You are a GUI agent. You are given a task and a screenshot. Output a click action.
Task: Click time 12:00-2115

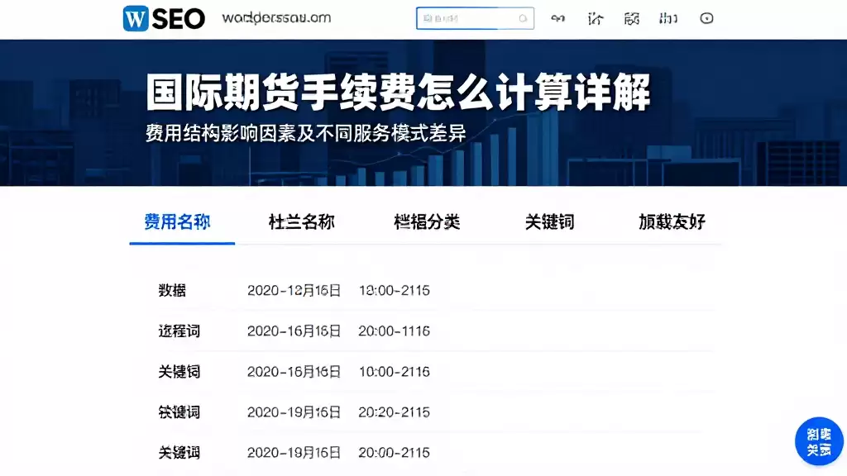[395, 290]
